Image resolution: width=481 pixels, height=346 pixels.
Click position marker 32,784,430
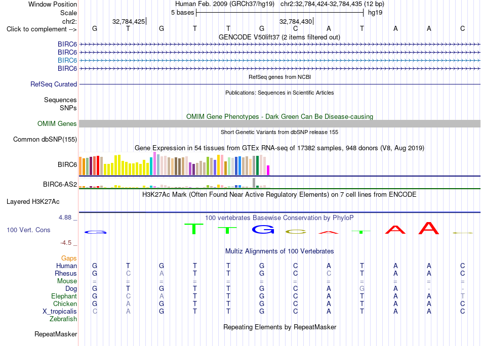coord(295,21)
